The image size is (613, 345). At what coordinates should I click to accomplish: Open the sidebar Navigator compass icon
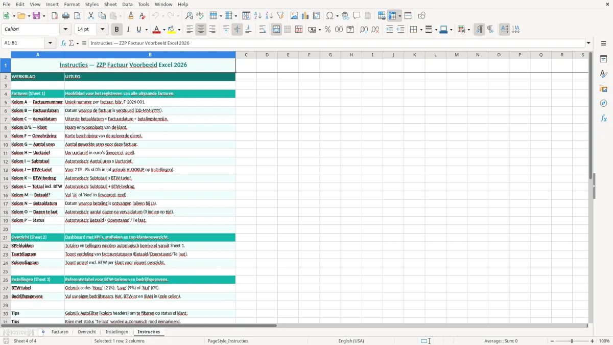tap(603, 103)
